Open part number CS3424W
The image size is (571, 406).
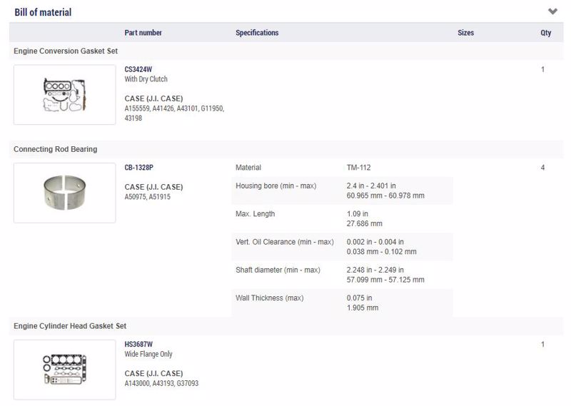click(138, 69)
